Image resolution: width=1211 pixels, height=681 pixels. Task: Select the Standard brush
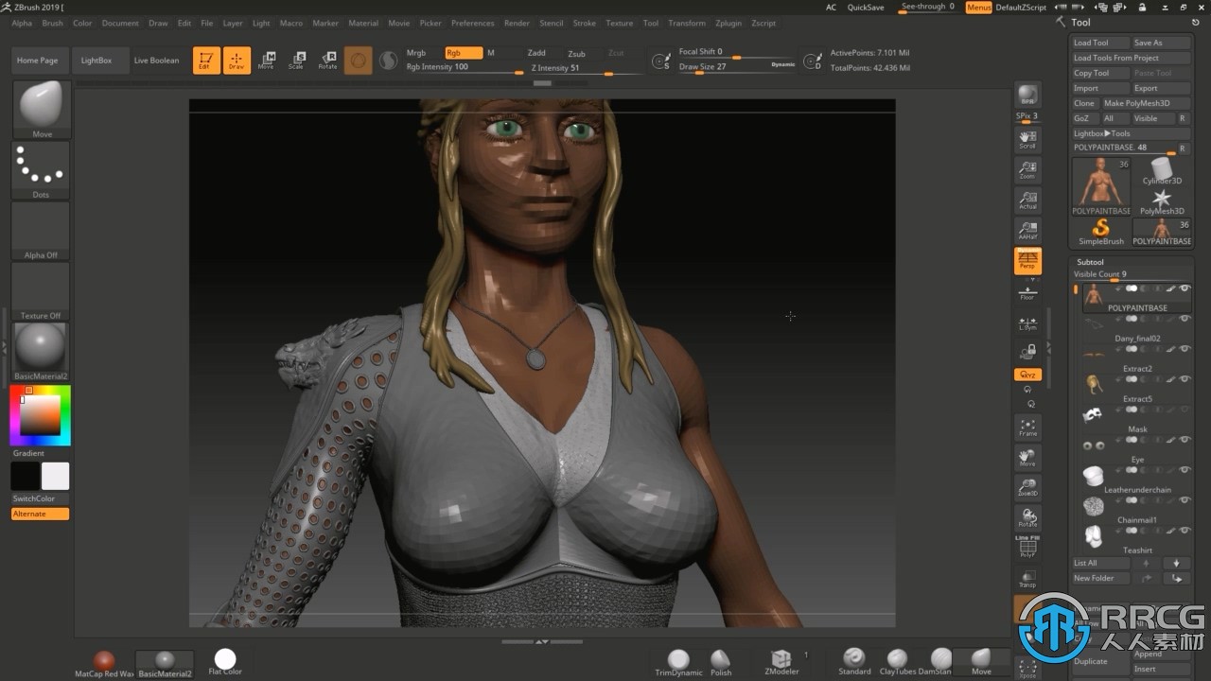click(x=854, y=662)
